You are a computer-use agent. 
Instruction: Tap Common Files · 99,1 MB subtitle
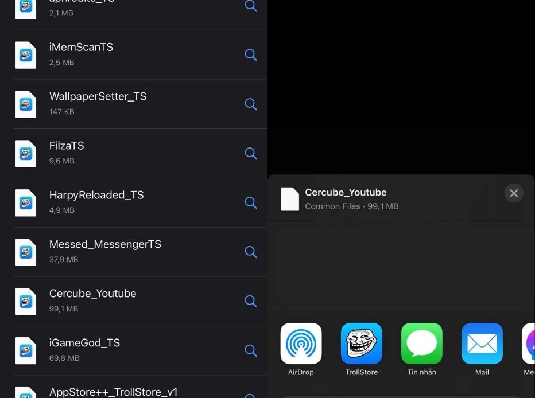[352, 206]
